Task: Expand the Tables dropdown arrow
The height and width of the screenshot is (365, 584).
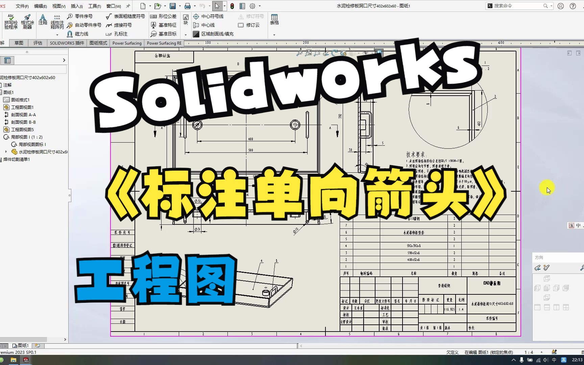Action: [274, 34]
